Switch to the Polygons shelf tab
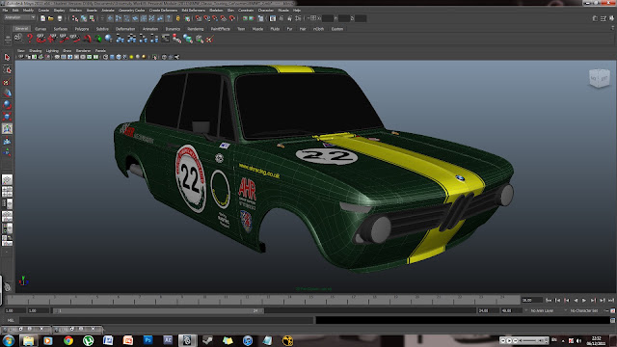Viewport: 617px width, 347px height. coord(82,29)
